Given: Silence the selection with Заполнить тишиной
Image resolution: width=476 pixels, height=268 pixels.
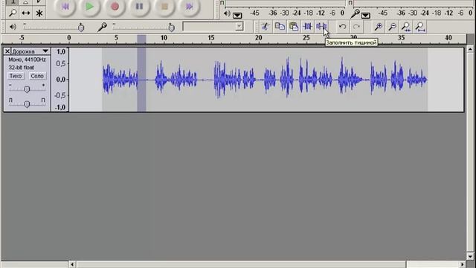Looking at the screenshot, I should point(321,27).
